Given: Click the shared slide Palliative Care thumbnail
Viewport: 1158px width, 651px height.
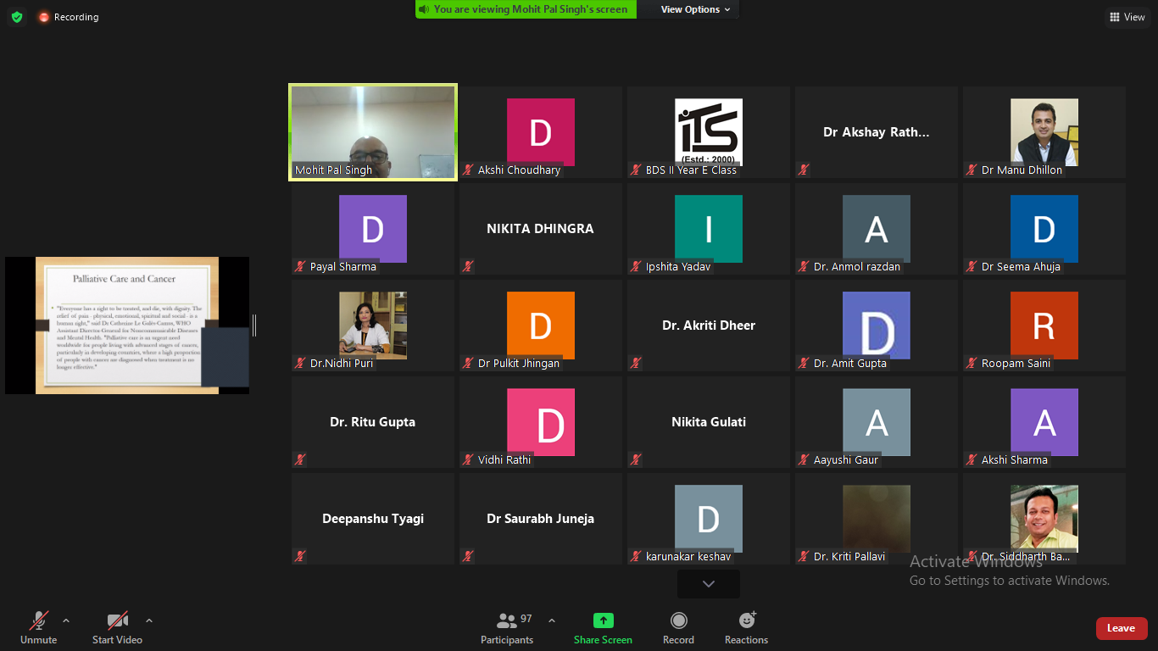Looking at the screenshot, I should click(x=127, y=325).
